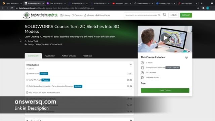Open the Introduction lecture Preview badge
Image resolution: width=215 pixels, height=121 pixels.
click(44, 74)
